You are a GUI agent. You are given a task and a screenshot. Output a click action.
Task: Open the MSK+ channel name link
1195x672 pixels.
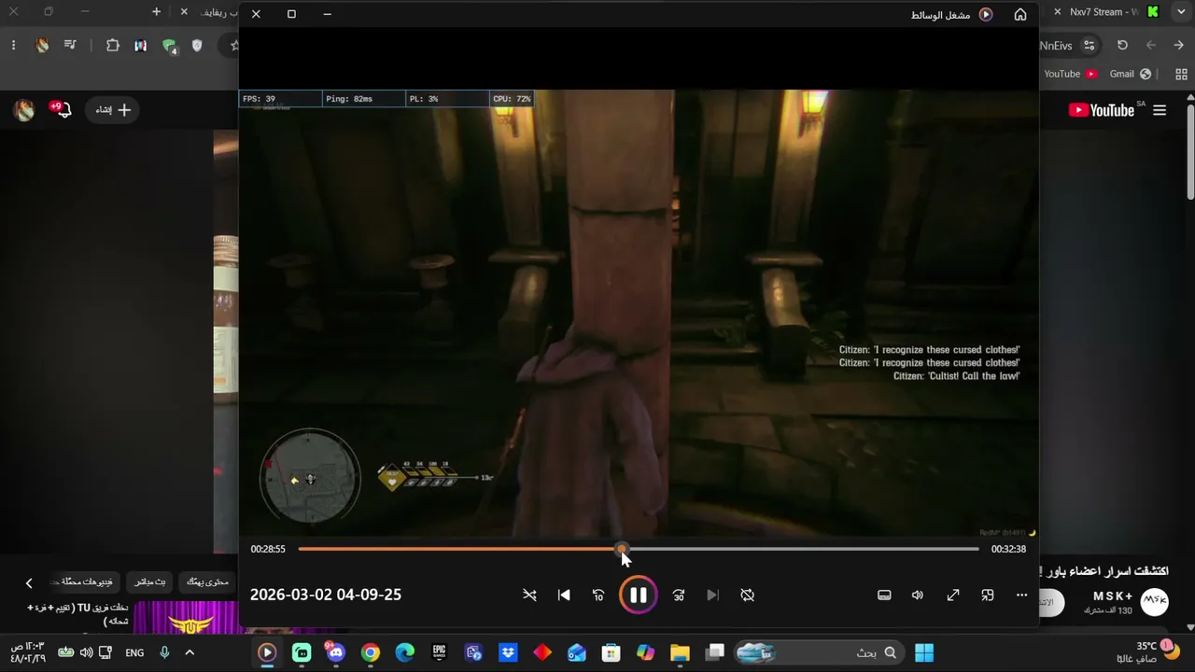coord(1113,596)
